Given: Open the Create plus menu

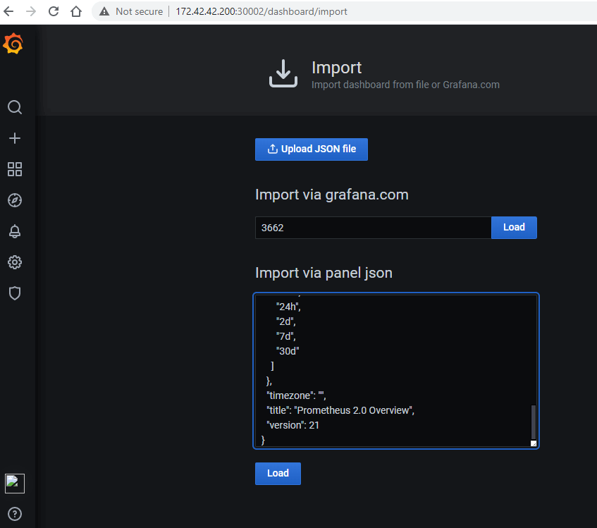Looking at the screenshot, I should click(15, 138).
